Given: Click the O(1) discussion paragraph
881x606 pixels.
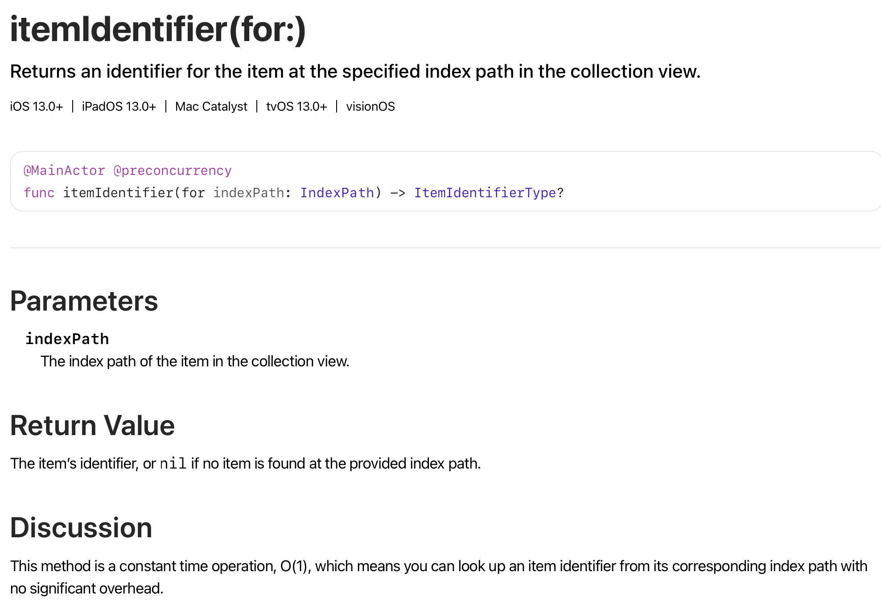Looking at the screenshot, I should pyautogui.click(x=439, y=577).
